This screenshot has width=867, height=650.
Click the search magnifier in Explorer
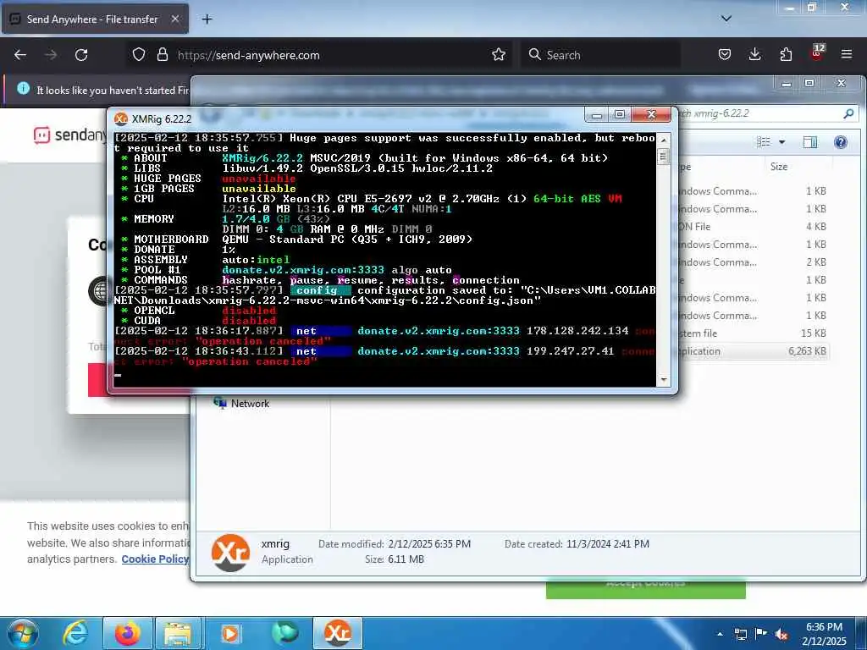[x=848, y=114]
